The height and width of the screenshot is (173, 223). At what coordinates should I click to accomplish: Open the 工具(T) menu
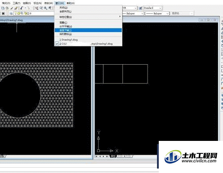coord(17,3)
